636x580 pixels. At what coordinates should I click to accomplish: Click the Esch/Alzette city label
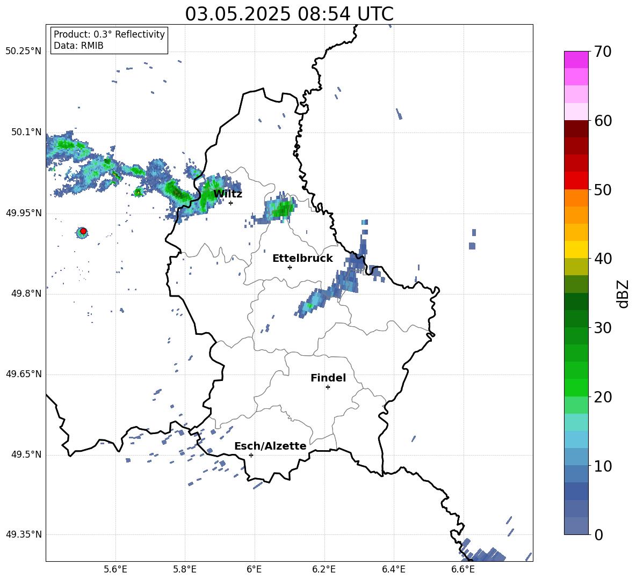click(x=270, y=446)
